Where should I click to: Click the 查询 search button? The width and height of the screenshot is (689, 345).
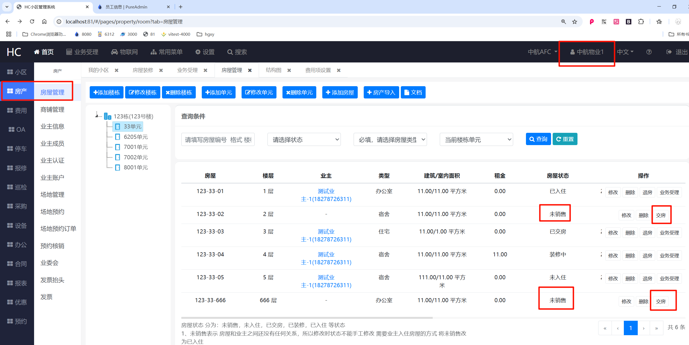tap(538, 139)
